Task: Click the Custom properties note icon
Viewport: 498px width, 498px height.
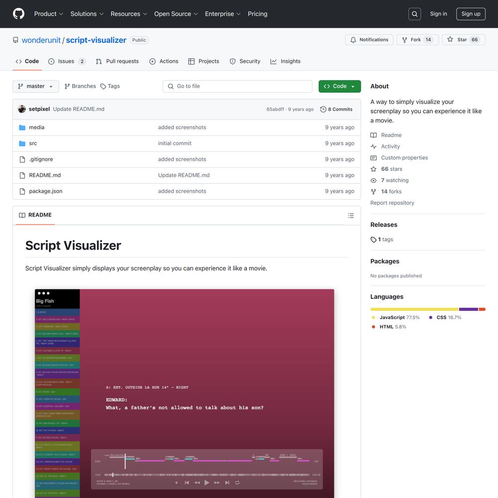Action: (373, 158)
